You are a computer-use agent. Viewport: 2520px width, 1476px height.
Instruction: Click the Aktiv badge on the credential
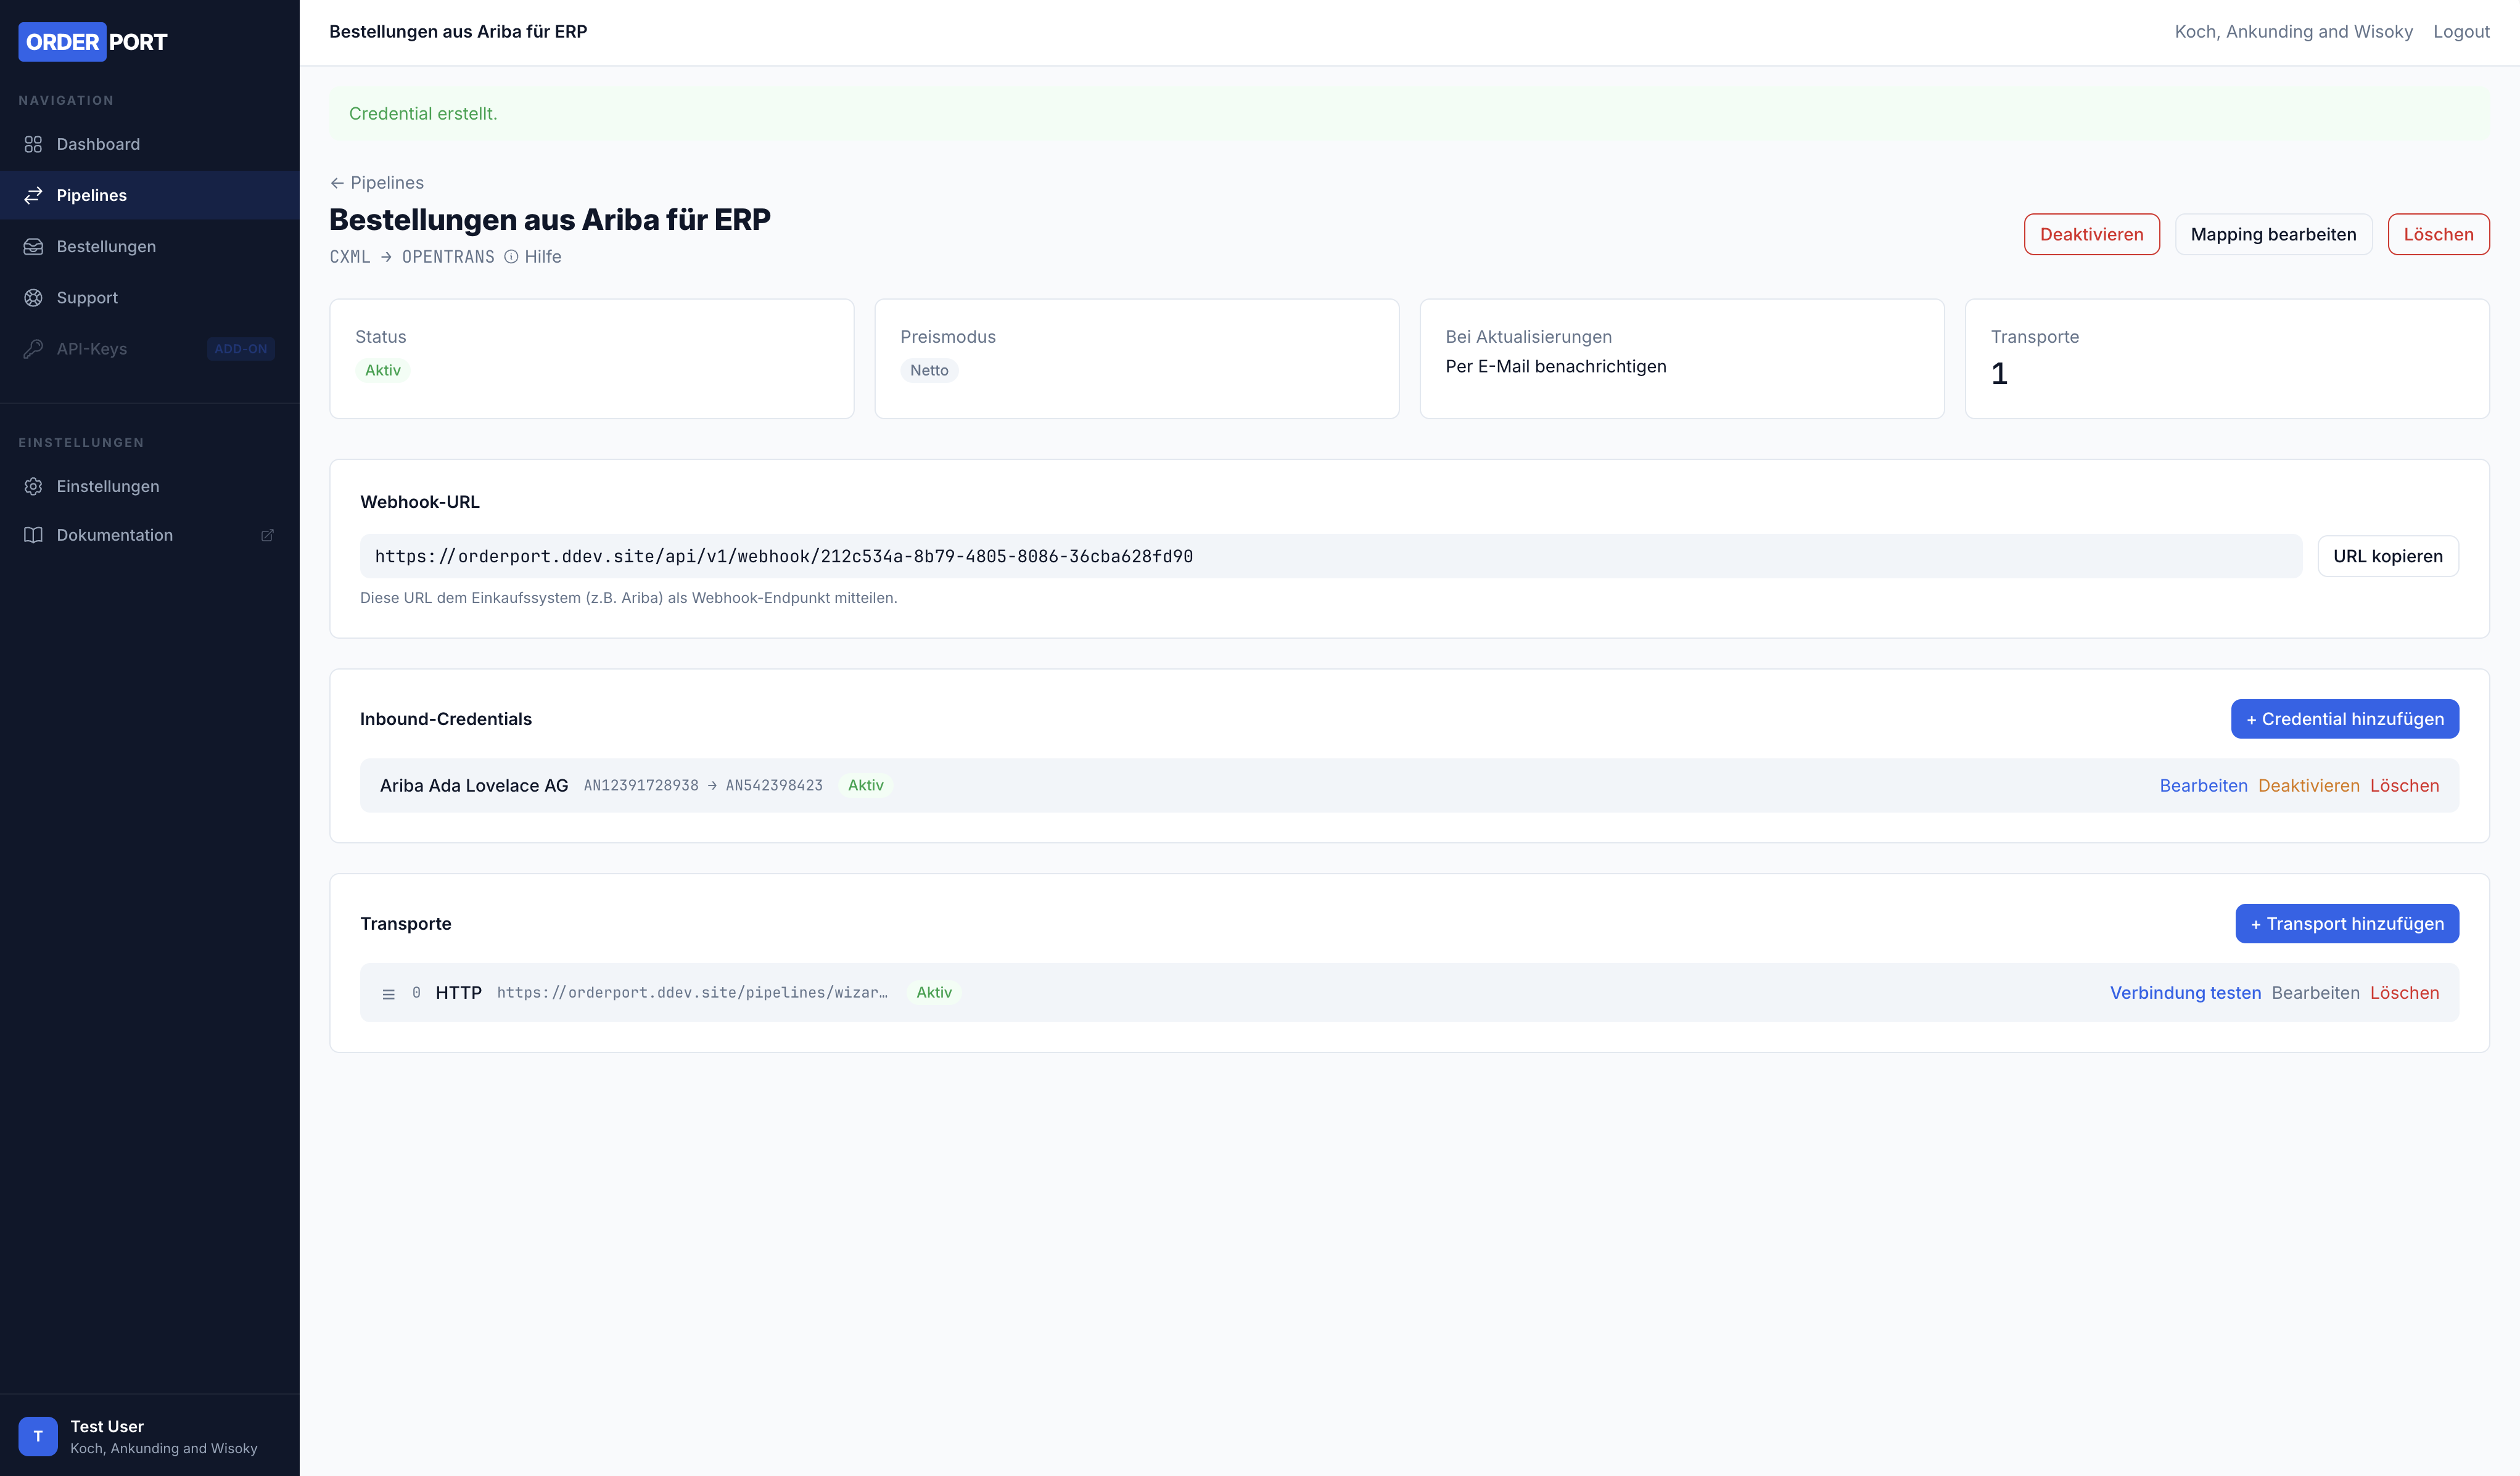coord(865,786)
